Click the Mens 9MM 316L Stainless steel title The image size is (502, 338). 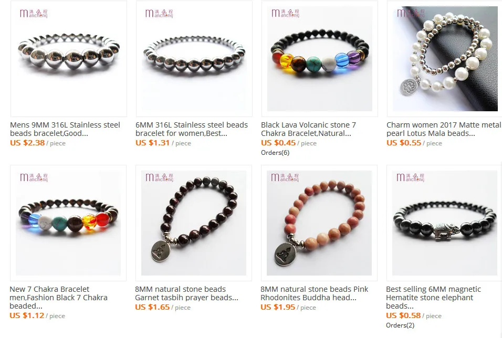tap(65, 129)
